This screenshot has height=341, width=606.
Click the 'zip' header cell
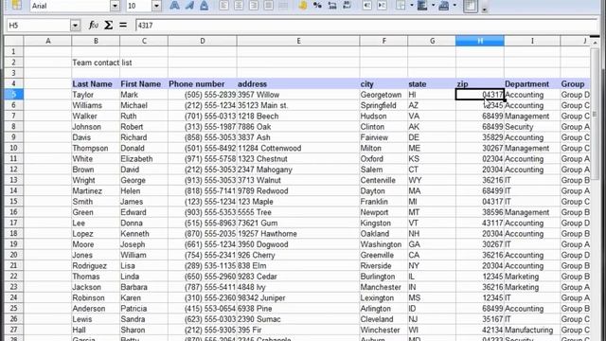480,84
